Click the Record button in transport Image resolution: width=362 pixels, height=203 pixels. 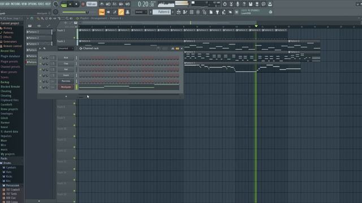[x=83, y=4]
